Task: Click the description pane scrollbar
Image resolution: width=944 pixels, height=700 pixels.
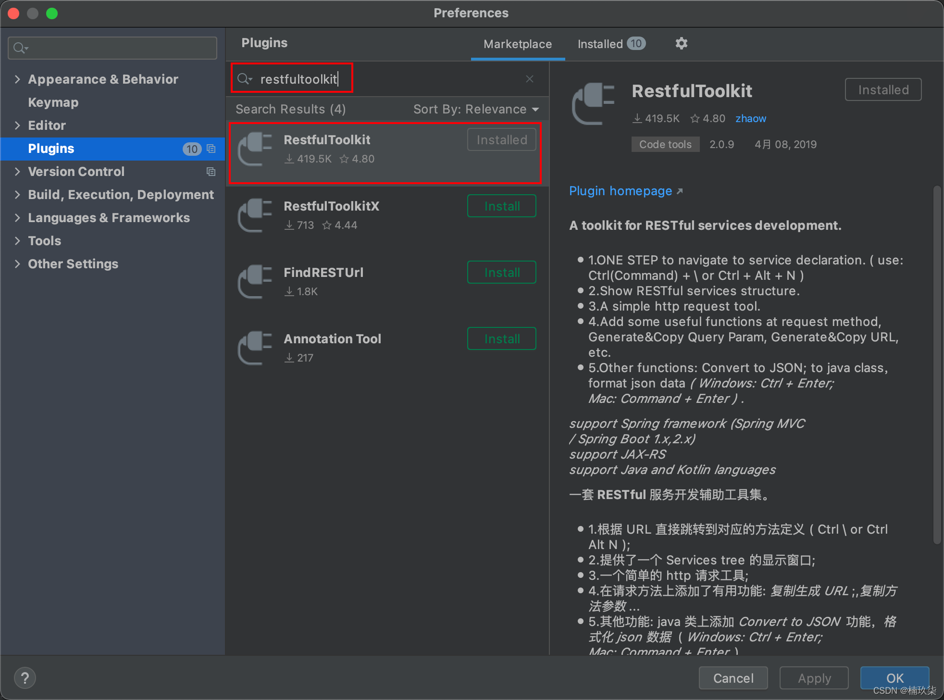Action: (937, 365)
